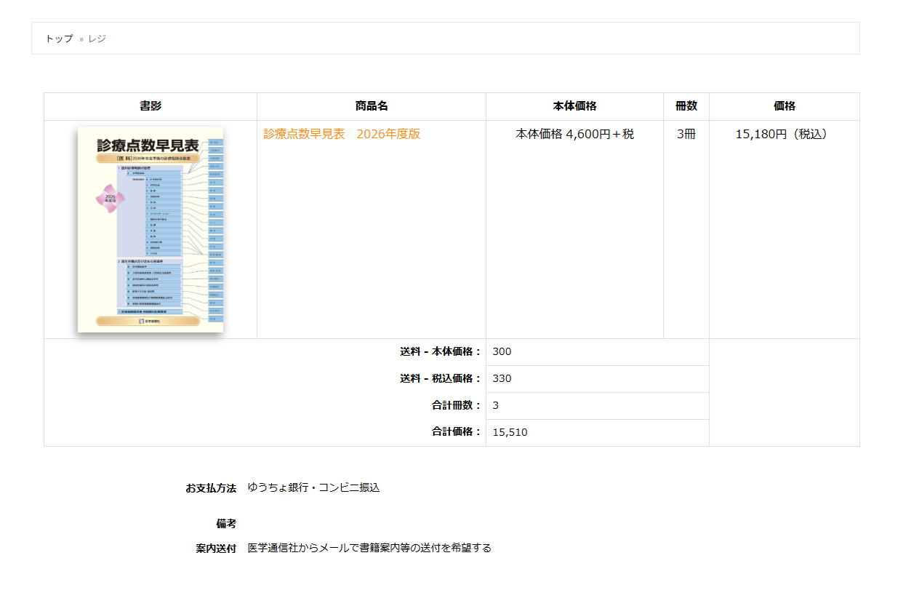Screen dimensions: 919x590
Task: Open the トップ breadcrumb link
Action: (x=59, y=39)
